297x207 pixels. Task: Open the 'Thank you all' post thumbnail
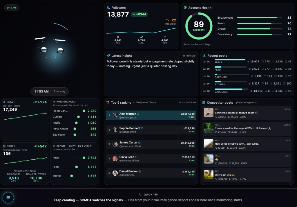tap(209, 128)
